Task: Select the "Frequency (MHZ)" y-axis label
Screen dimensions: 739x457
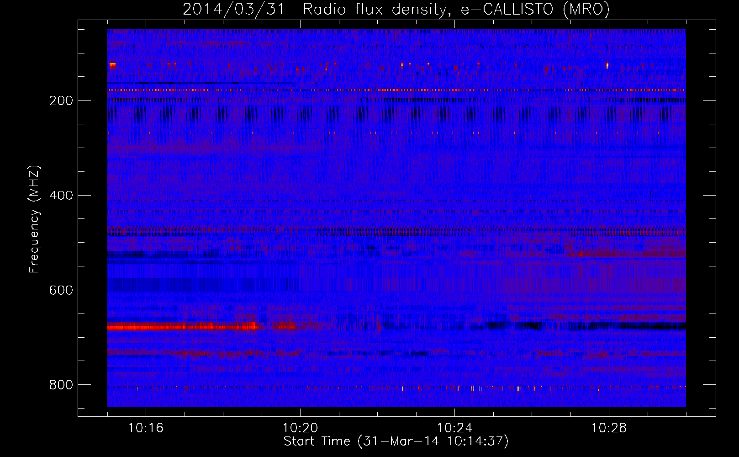Action: click(34, 219)
